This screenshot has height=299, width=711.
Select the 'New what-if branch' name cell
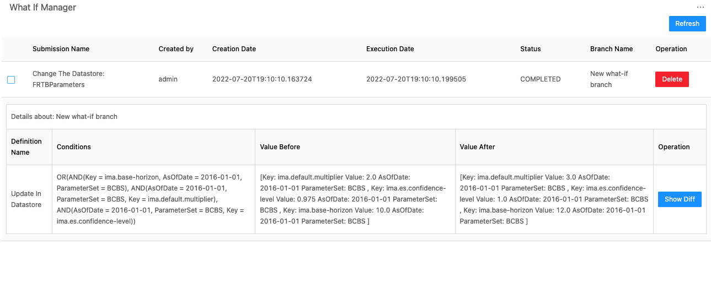click(x=609, y=79)
